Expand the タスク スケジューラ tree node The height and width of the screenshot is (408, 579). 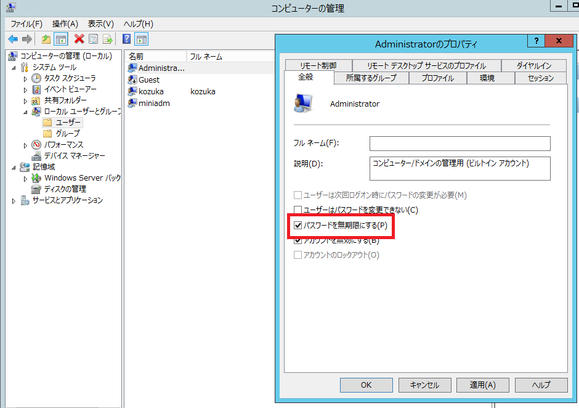25,78
